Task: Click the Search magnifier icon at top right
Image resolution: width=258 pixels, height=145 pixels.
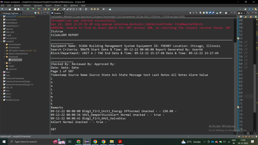Action: tap(240, 9)
